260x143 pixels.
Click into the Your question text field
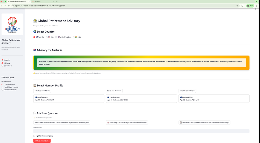[141, 131]
